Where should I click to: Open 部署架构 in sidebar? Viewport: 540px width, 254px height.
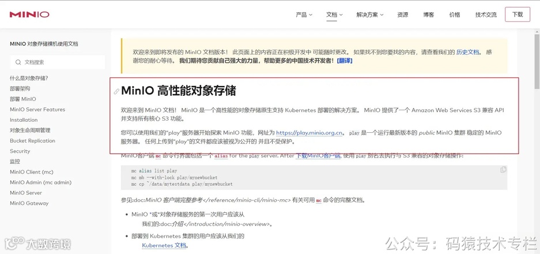pos(20,89)
